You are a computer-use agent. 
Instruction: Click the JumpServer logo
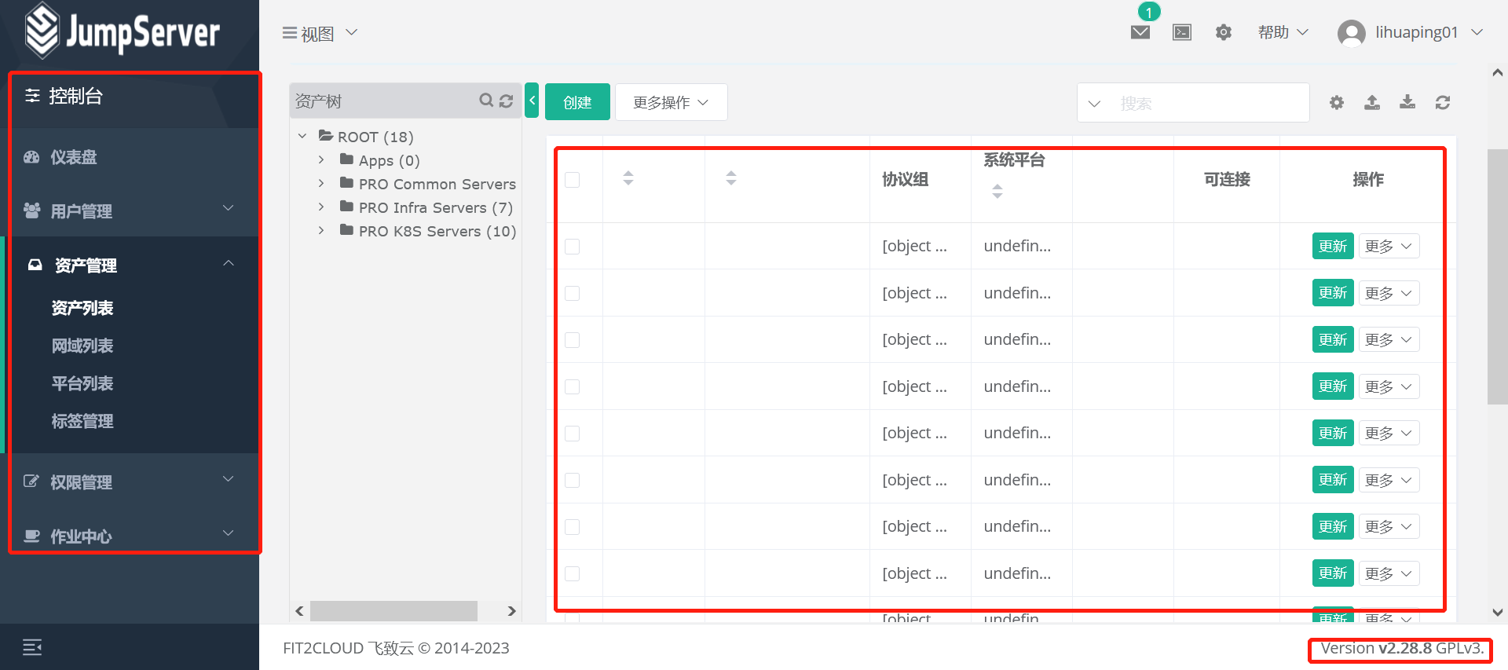pyautogui.click(x=122, y=31)
